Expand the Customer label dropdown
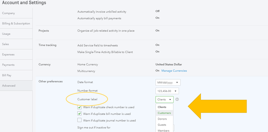This screenshot has height=132, width=268. 164,99
